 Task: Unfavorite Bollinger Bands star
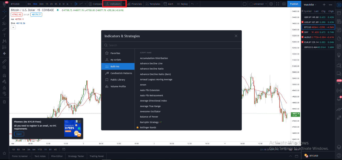[137, 127]
